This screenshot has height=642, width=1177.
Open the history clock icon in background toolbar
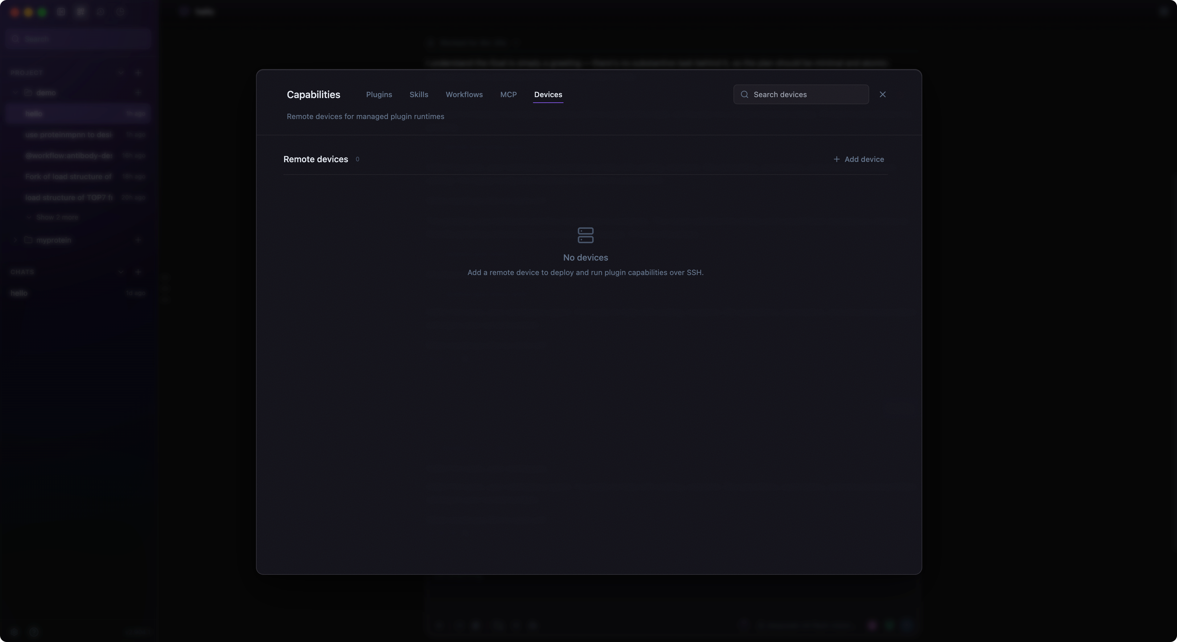101,12
